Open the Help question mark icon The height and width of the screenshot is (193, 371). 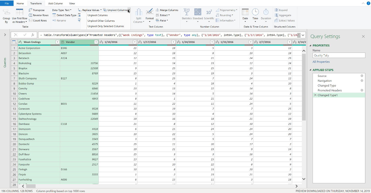coord(368,3)
